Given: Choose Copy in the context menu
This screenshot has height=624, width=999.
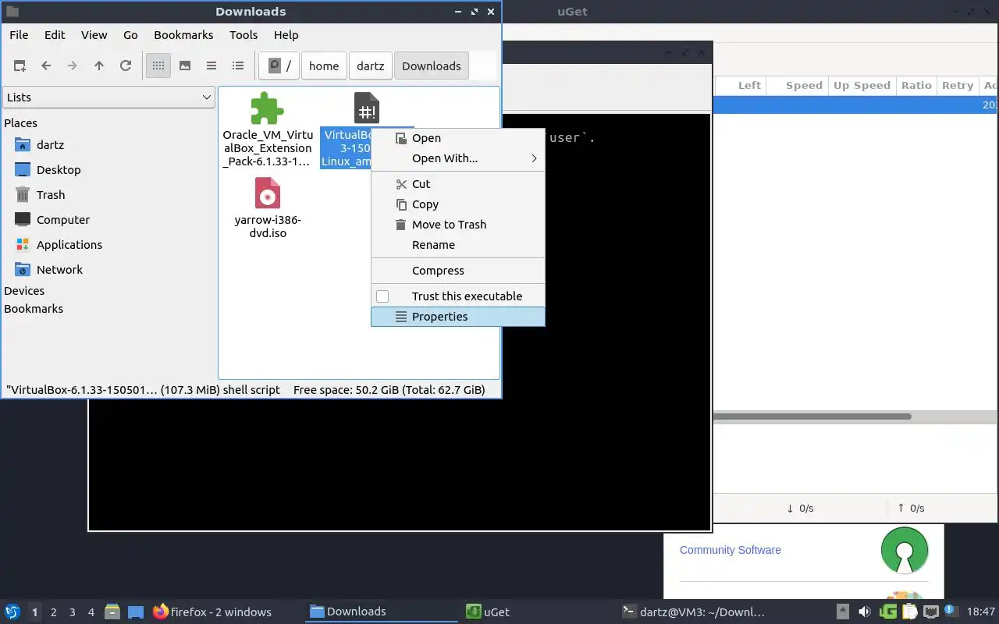Looking at the screenshot, I should click(458, 204).
